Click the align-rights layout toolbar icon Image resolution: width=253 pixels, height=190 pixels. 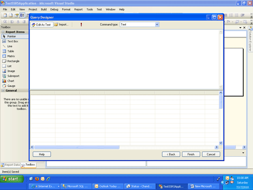pos(24,22)
